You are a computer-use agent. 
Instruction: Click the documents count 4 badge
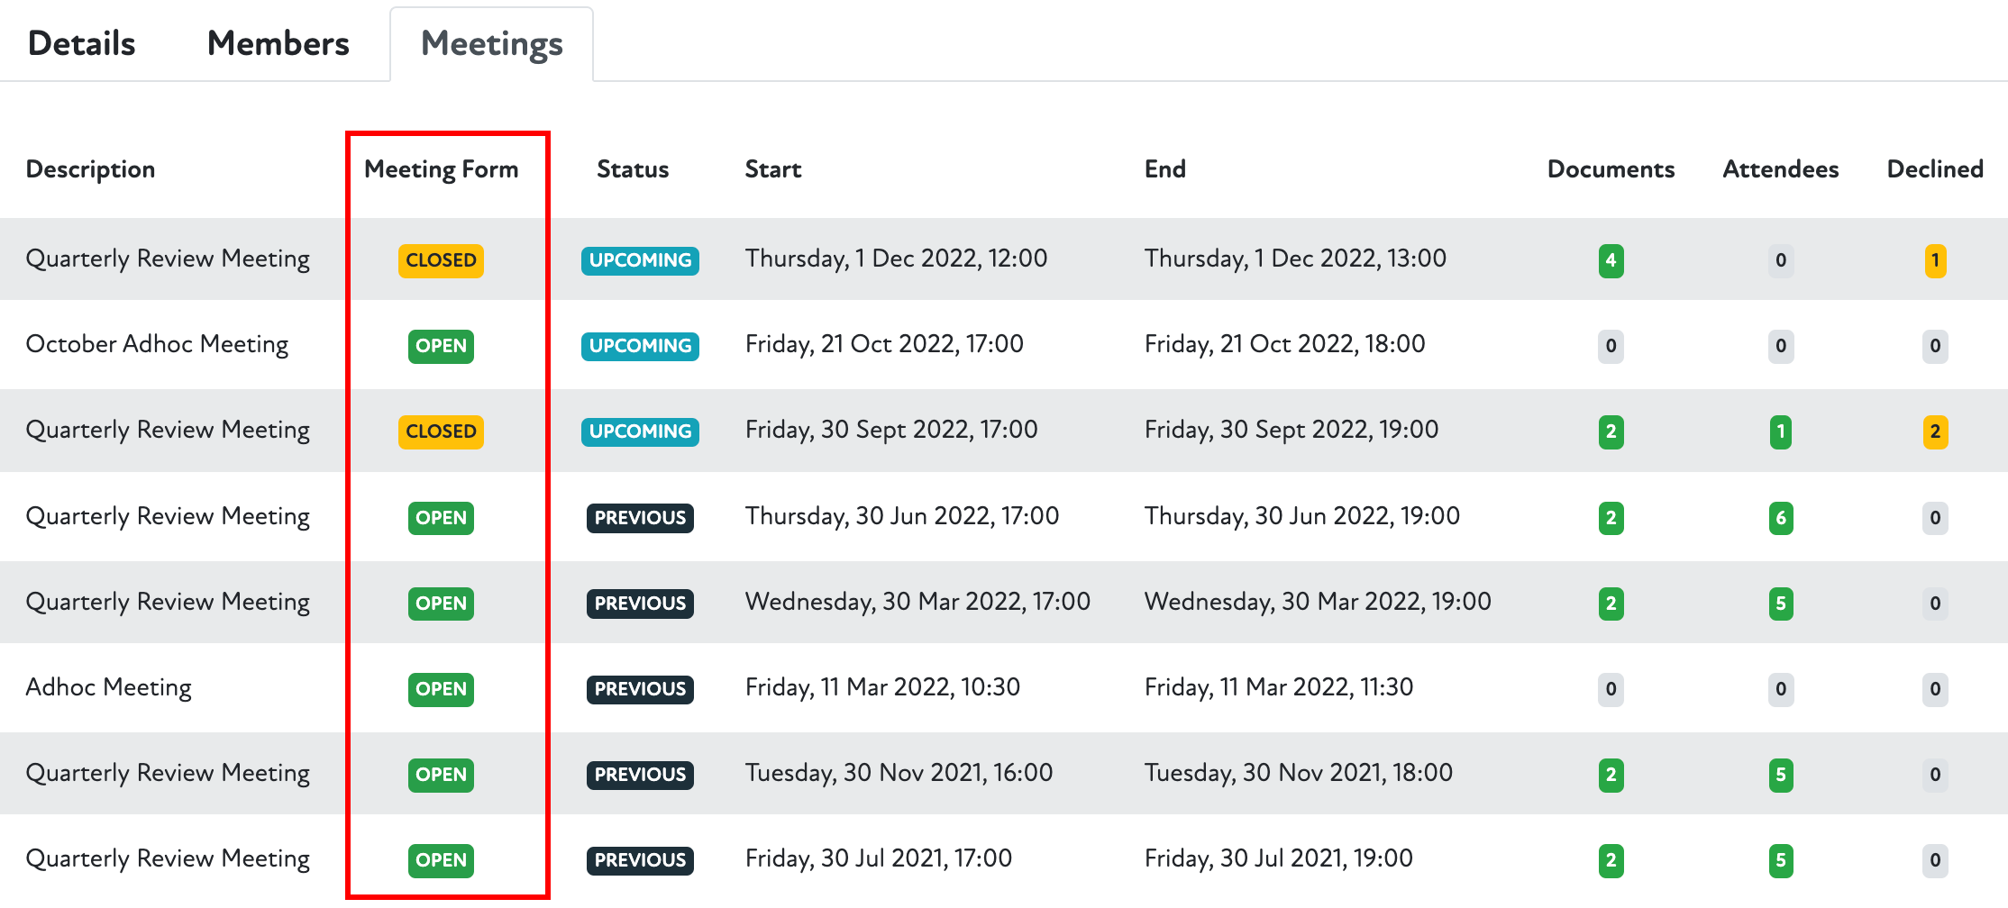[x=1611, y=260]
